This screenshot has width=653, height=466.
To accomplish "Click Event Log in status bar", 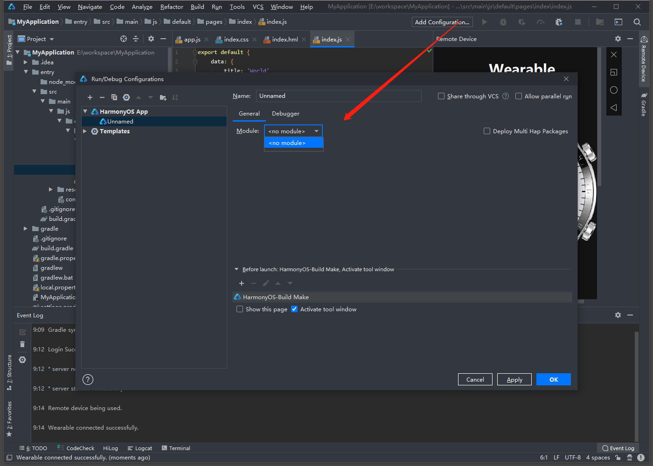I will tap(618, 448).
